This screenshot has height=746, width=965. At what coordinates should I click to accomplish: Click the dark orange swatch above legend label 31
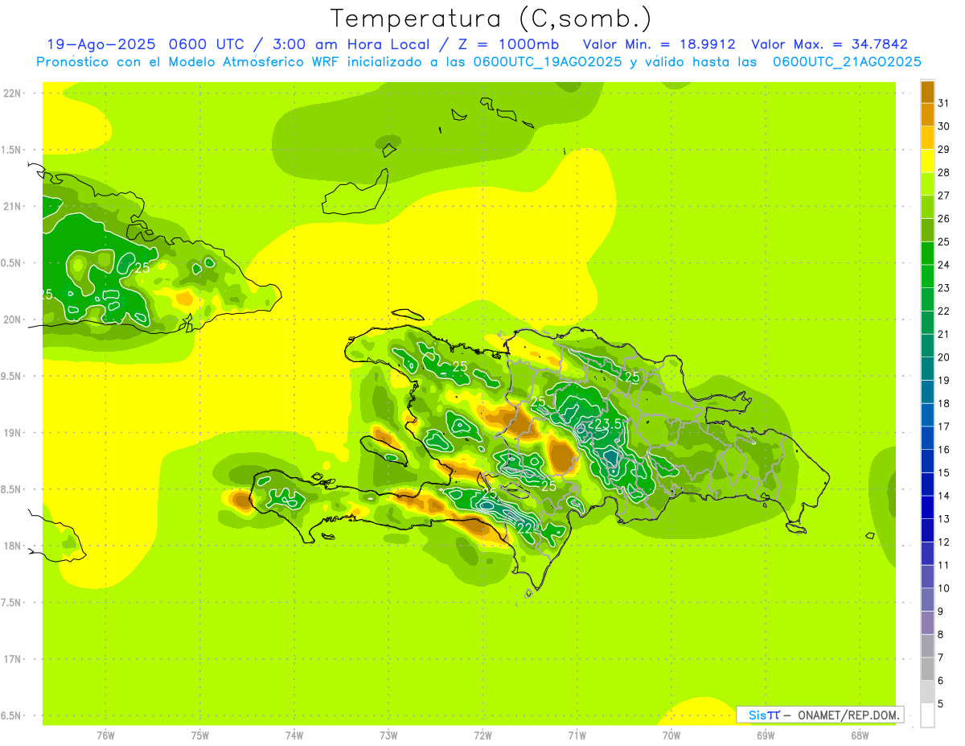927,92
